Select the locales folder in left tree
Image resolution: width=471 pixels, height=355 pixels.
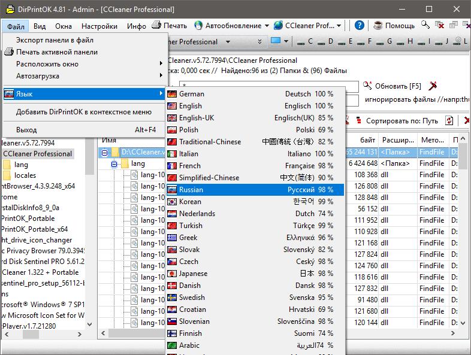pos(25,175)
